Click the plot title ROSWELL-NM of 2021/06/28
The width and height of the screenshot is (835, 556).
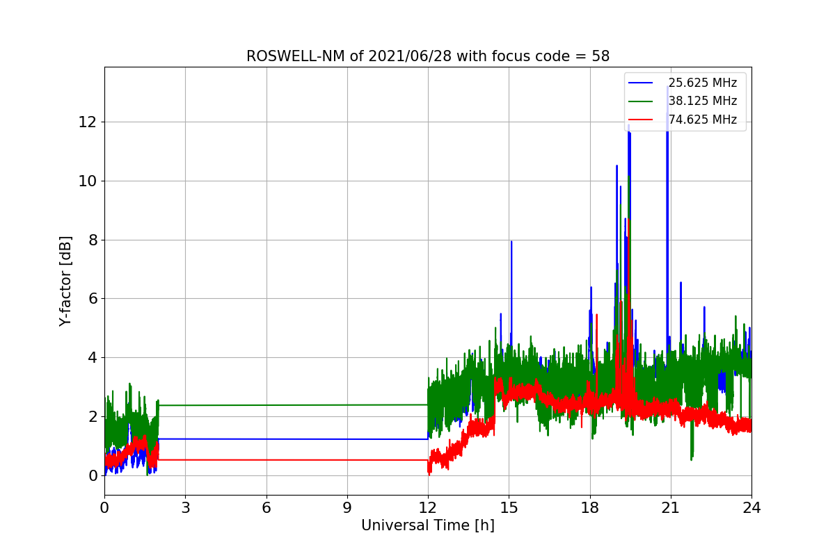pos(427,56)
